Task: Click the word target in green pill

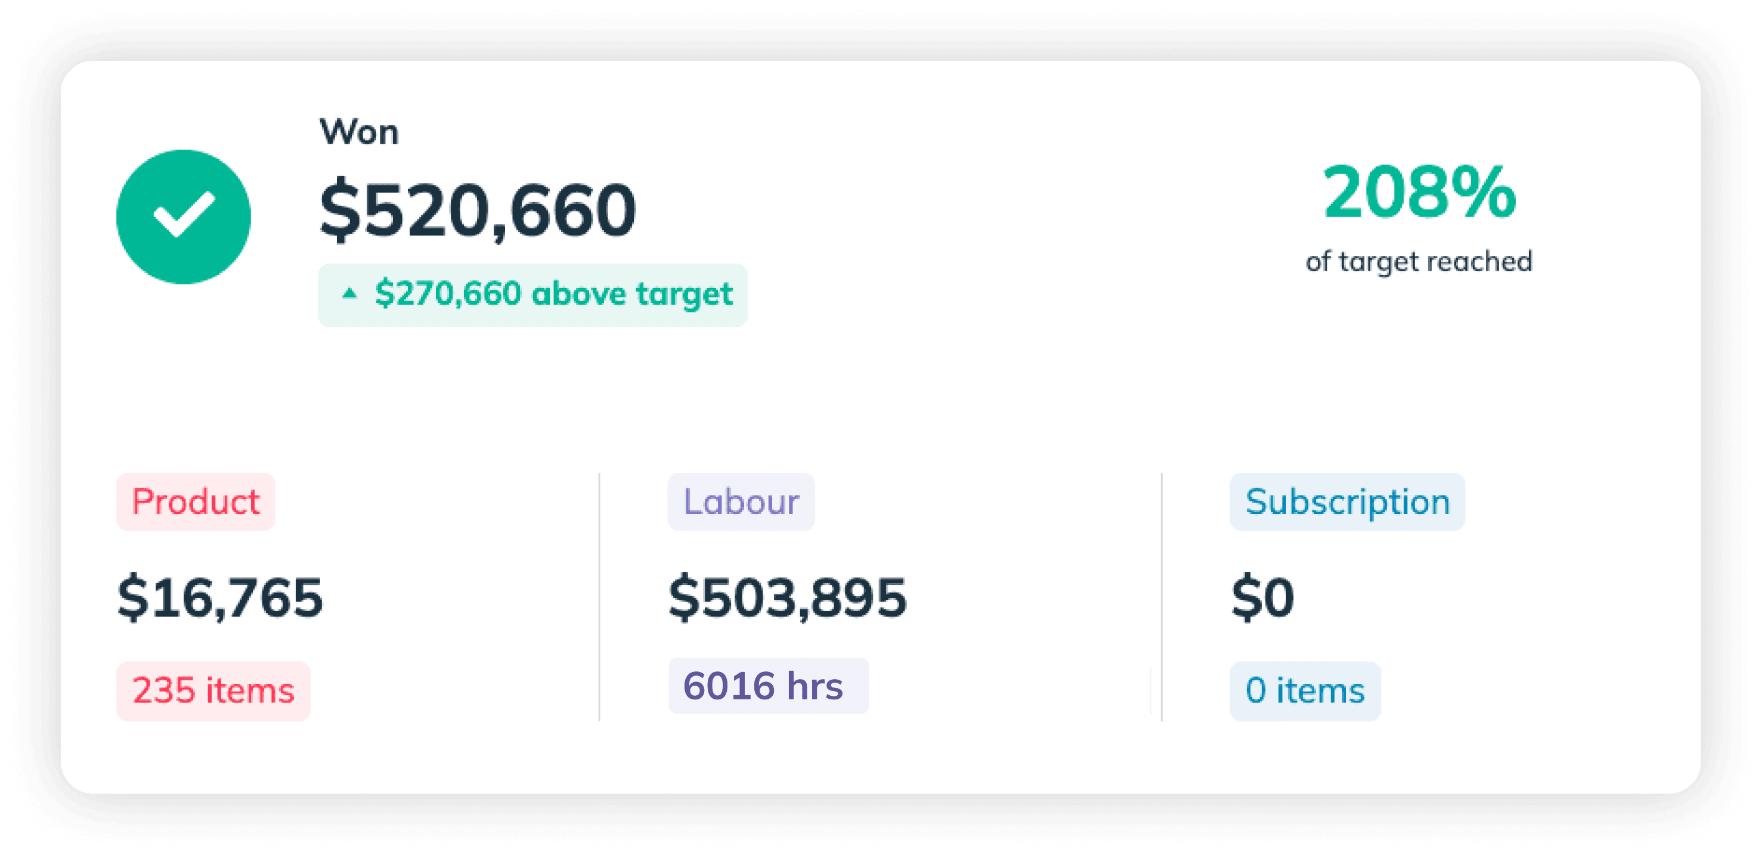Action: [684, 295]
